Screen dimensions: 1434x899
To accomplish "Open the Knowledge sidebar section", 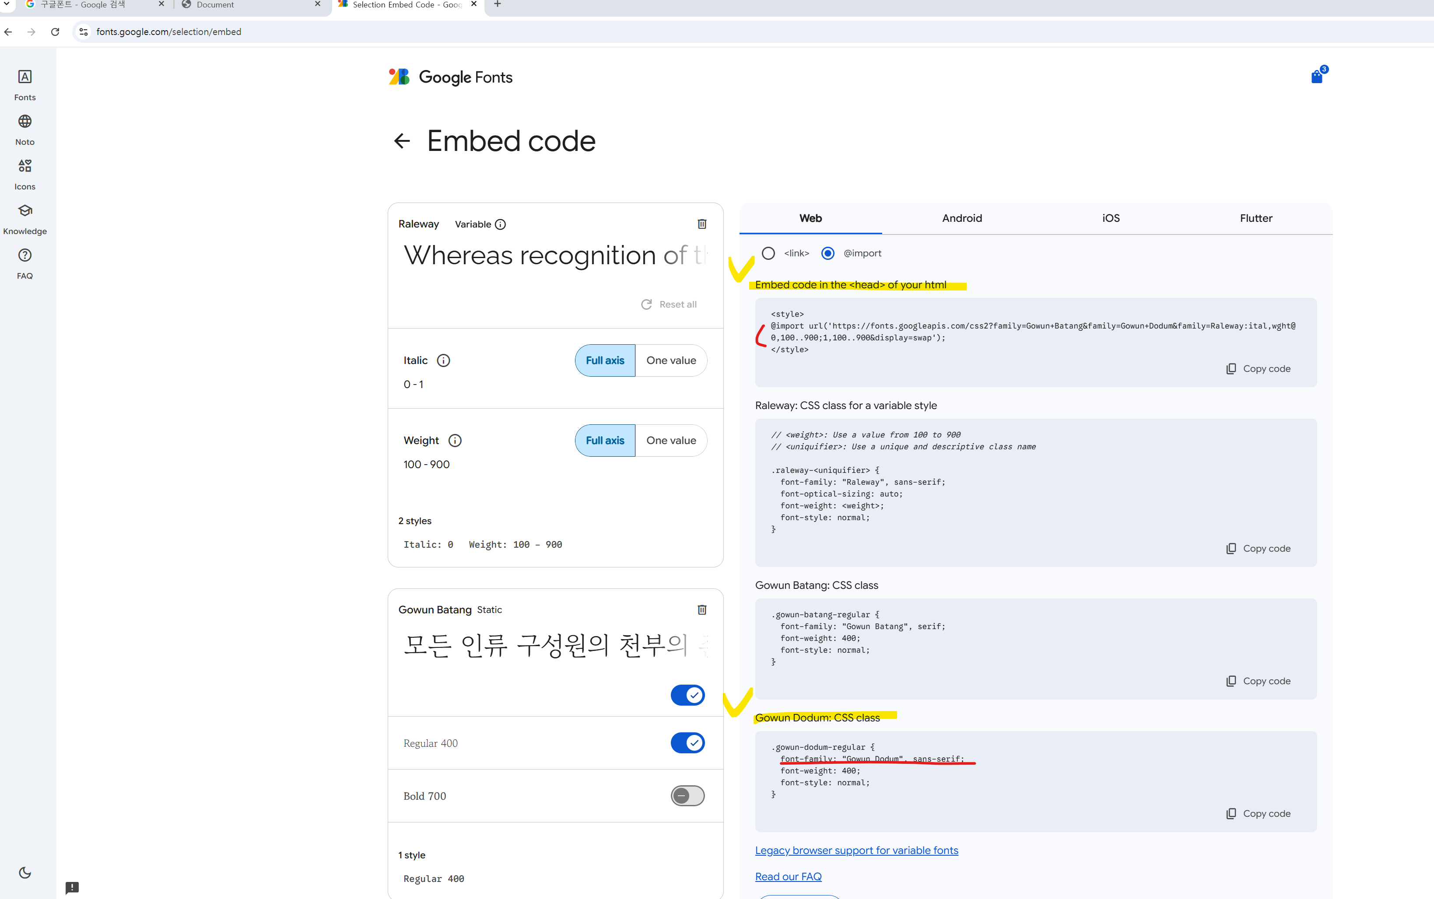I will (x=25, y=219).
